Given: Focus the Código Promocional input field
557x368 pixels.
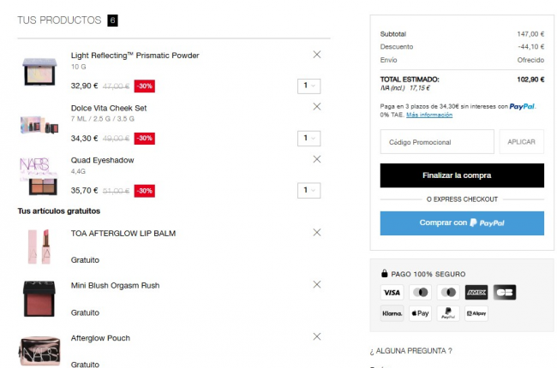Looking at the screenshot, I should tap(437, 142).
